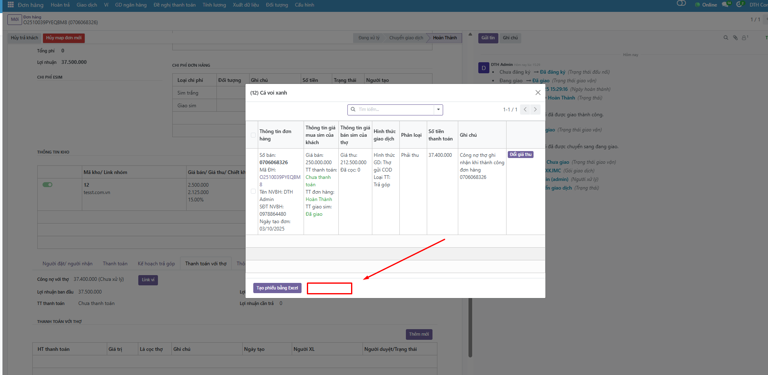Toggle the green switch in warehouse row 12

[47, 185]
